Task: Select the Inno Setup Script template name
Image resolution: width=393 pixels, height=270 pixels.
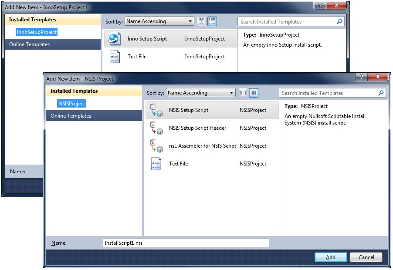Action: [147, 39]
